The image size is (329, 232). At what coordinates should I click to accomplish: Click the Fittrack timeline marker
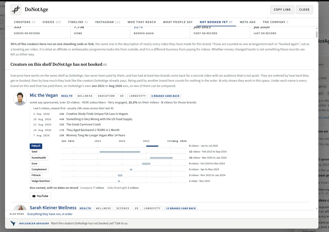(x=120, y=175)
